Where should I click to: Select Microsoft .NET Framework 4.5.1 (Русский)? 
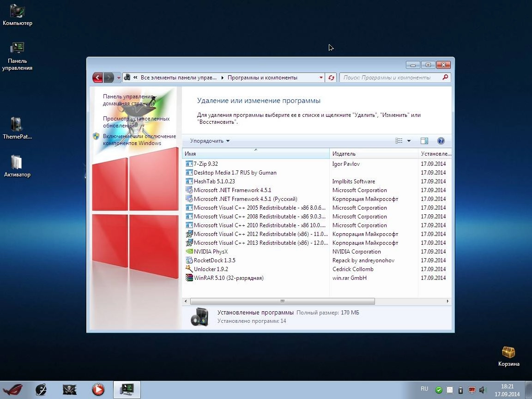point(317,199)
